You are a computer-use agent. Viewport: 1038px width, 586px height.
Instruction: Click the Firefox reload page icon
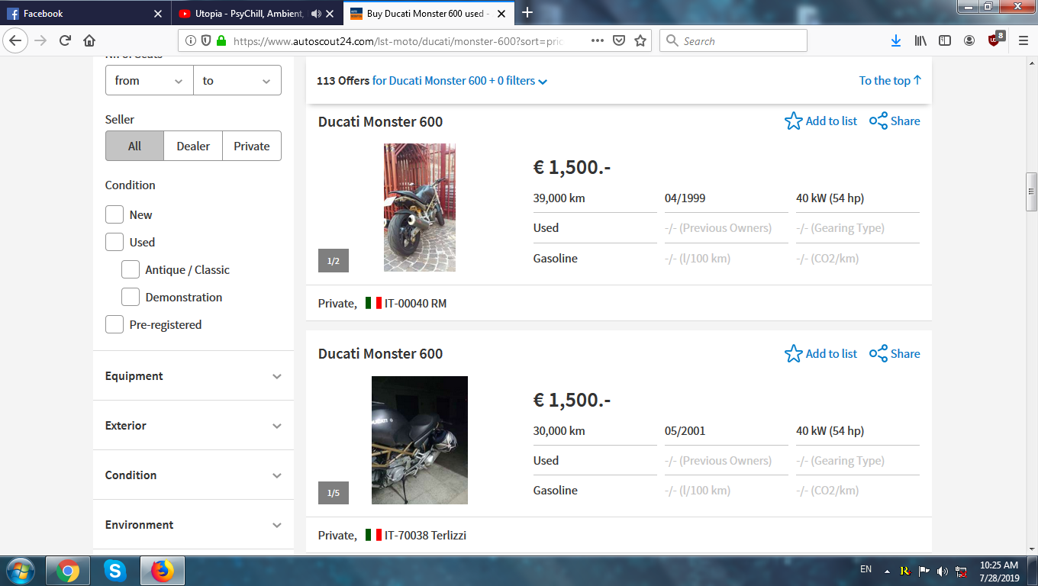(x=66, y=41)
